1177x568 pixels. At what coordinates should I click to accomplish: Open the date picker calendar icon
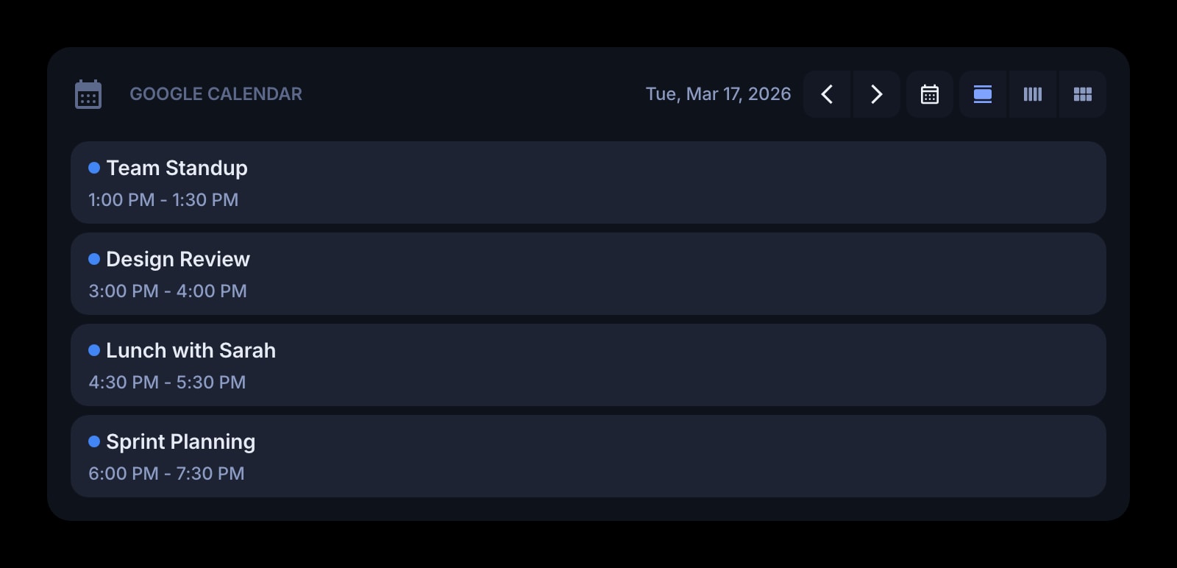pyautogui.click(x=929, y=94)
